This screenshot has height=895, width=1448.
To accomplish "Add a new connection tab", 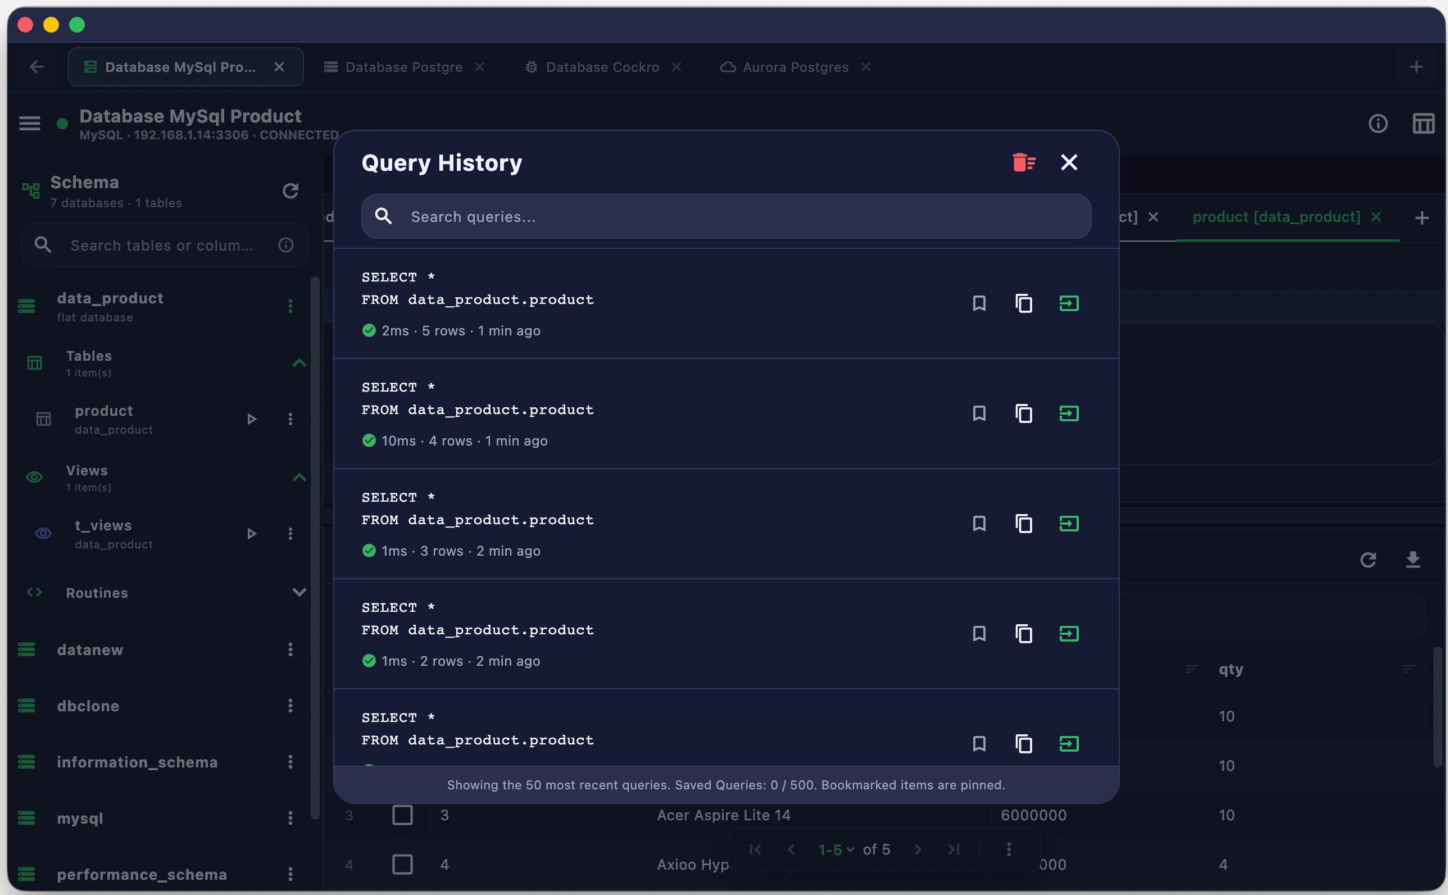I will (1416, 67).
